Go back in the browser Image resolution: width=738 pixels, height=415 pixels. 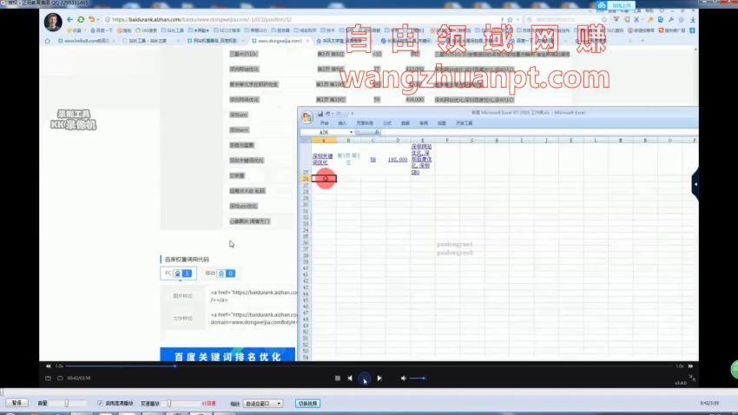click(x=69, y=20)
